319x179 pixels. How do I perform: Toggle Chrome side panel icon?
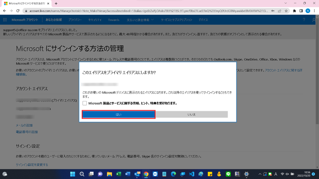[x=301, y=11]
